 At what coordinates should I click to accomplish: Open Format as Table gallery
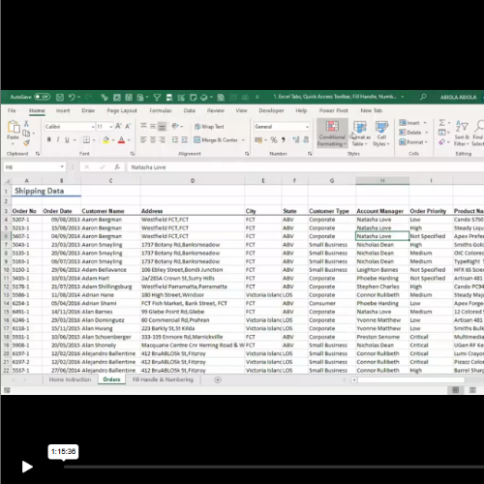click(x=359, y=134)
